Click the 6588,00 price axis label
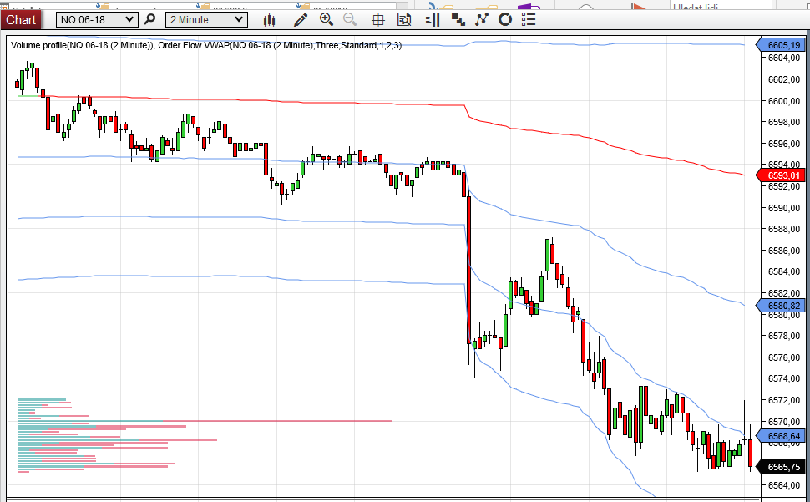Screen dimensions: 810x502 tap(784, 229)
